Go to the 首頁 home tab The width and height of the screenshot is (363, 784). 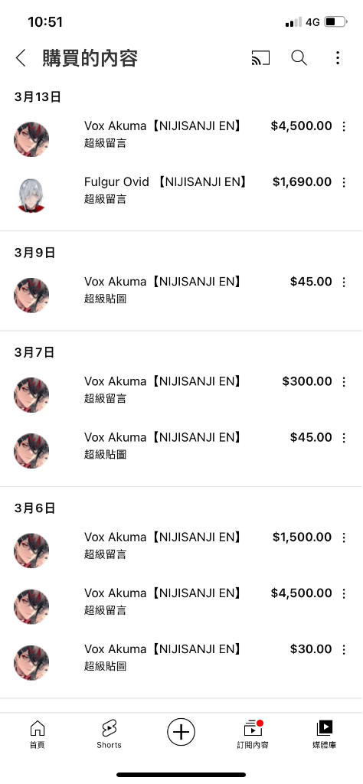pos(37,734)
